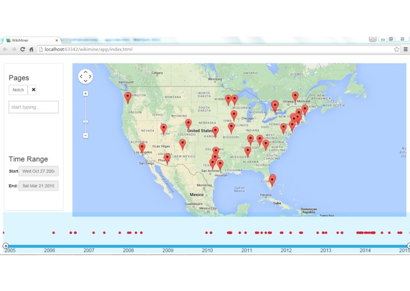
Task: Click the pin left of the United States label
Action: pos(188,125)
